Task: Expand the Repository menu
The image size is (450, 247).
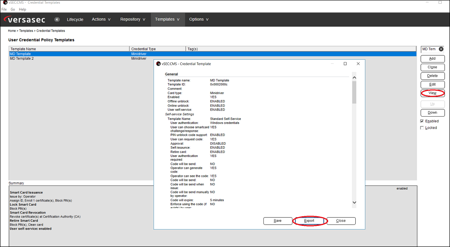Action: [x=132, y=19]
